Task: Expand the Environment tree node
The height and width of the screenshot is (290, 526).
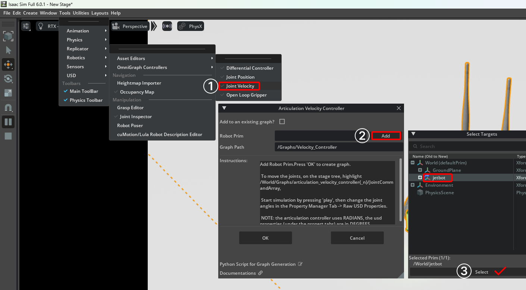Action: [x=413, y=185]
